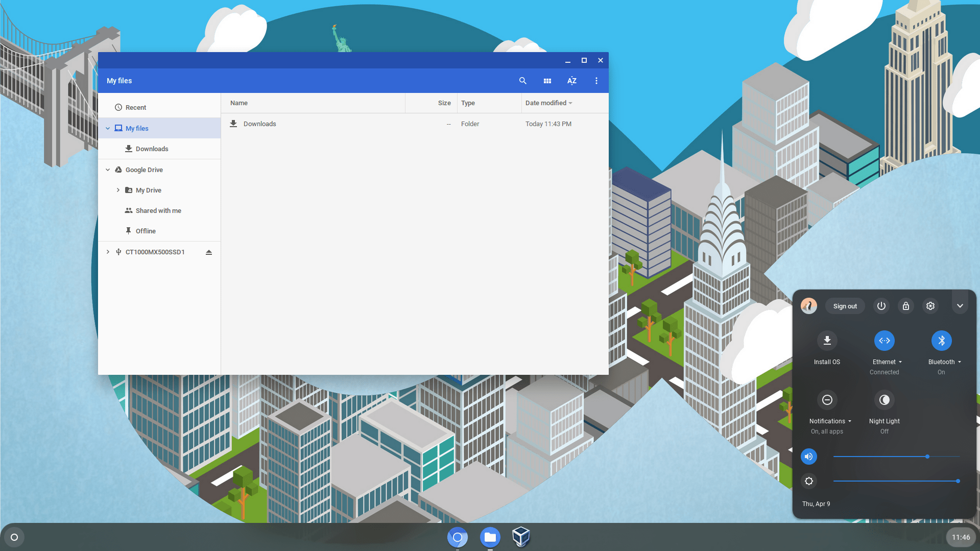Select Google Drive in the sidebar
Image resolution: width=980 pixels, height=551 pixels.
[159, 170]
